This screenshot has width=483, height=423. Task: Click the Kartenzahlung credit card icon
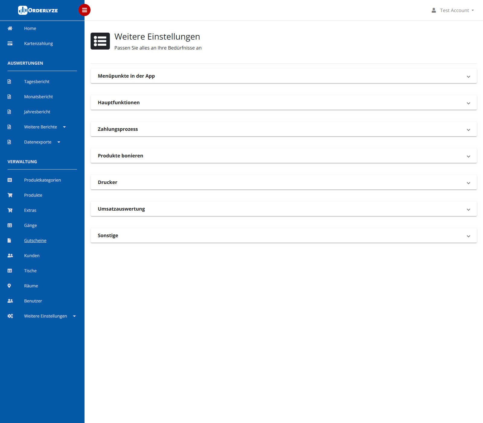click(x=10, y=44)
